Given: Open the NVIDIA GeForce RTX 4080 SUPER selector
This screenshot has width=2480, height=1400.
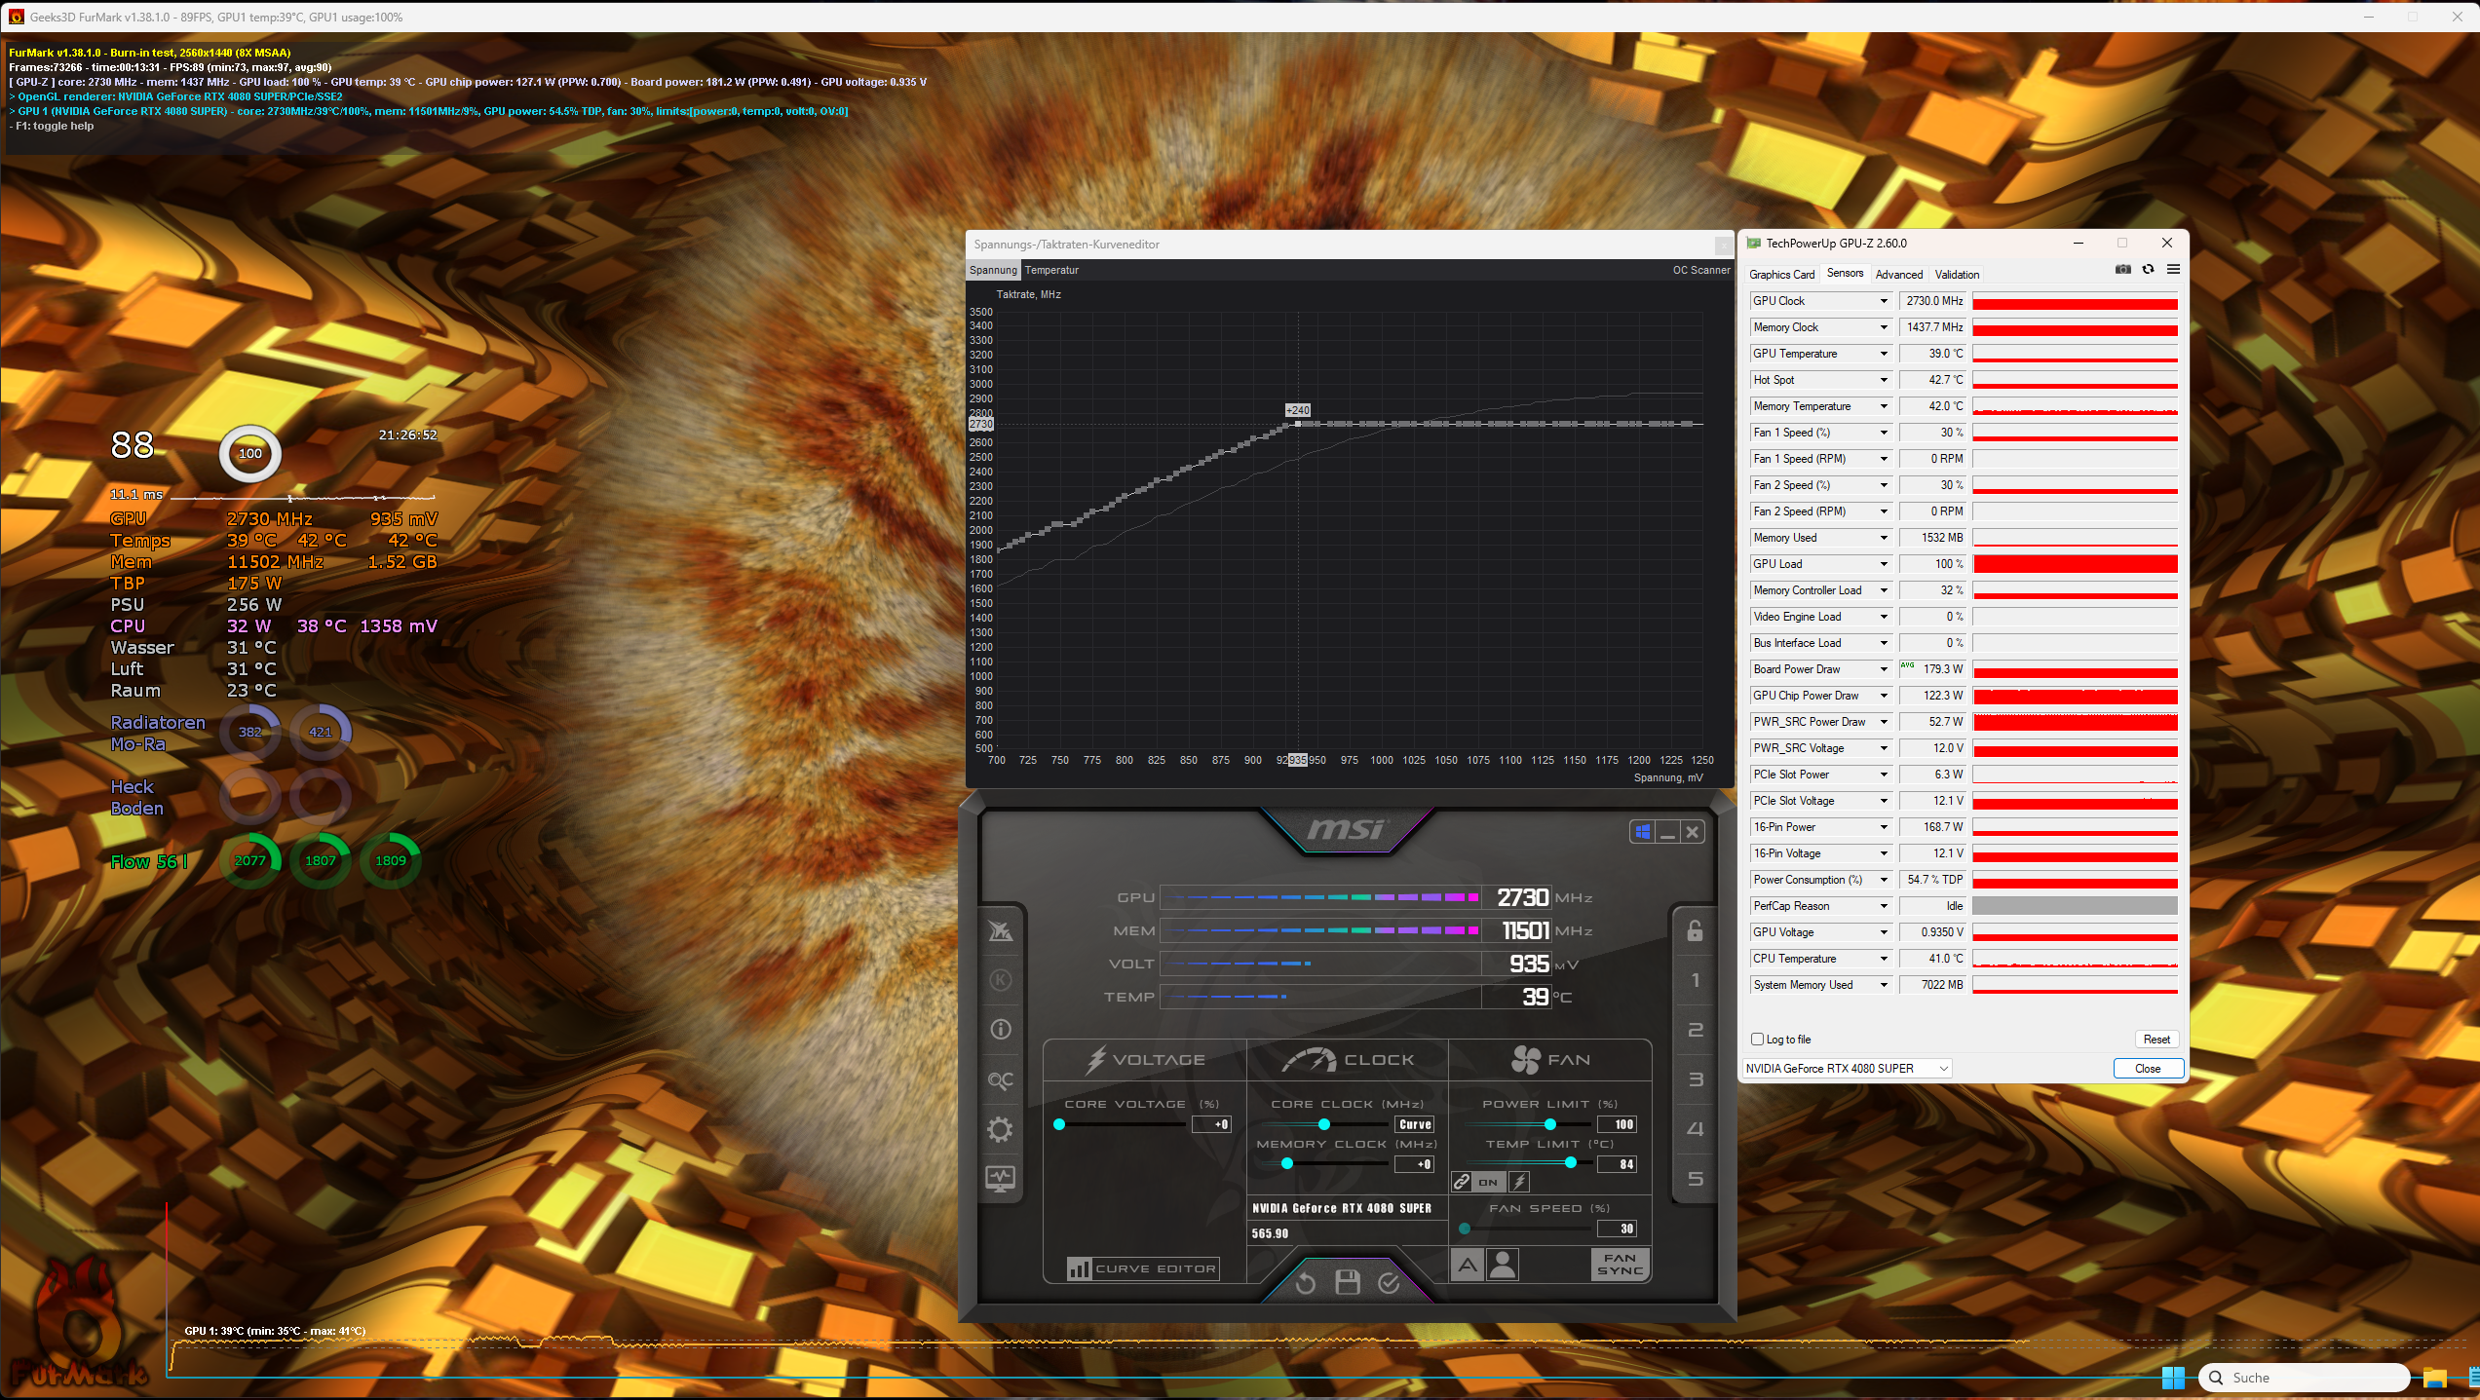Looking at the screenshot, I should click(x=1847, y=1069).
